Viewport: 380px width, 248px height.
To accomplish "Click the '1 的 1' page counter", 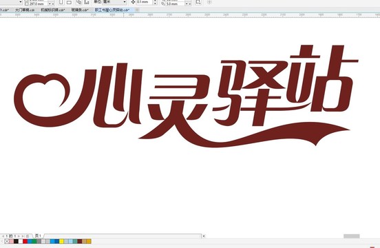I will click(x=10, y=236).
